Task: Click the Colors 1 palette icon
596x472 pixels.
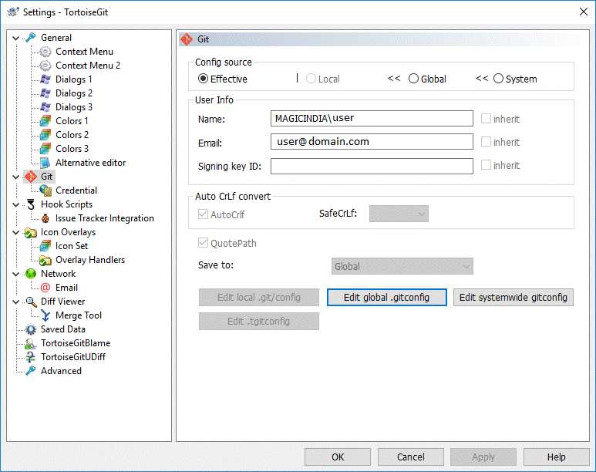Action: coord(45,121)
